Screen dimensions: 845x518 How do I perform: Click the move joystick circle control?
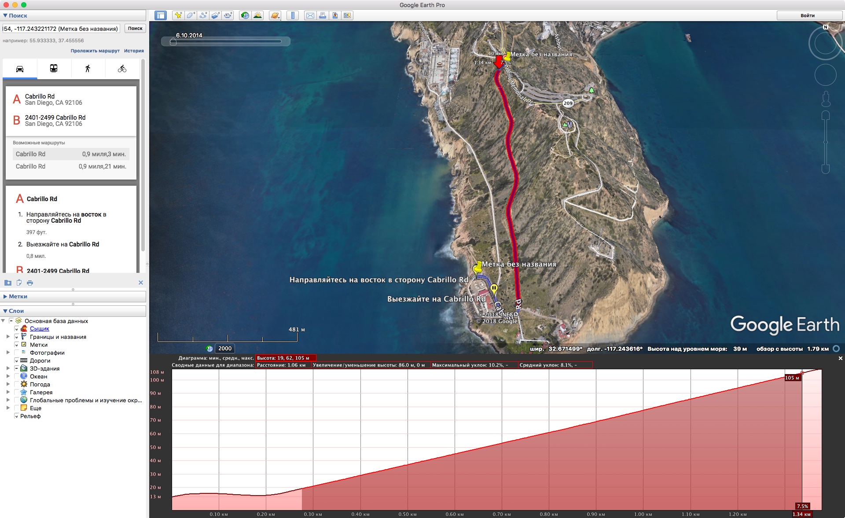[x=826, y=75]
